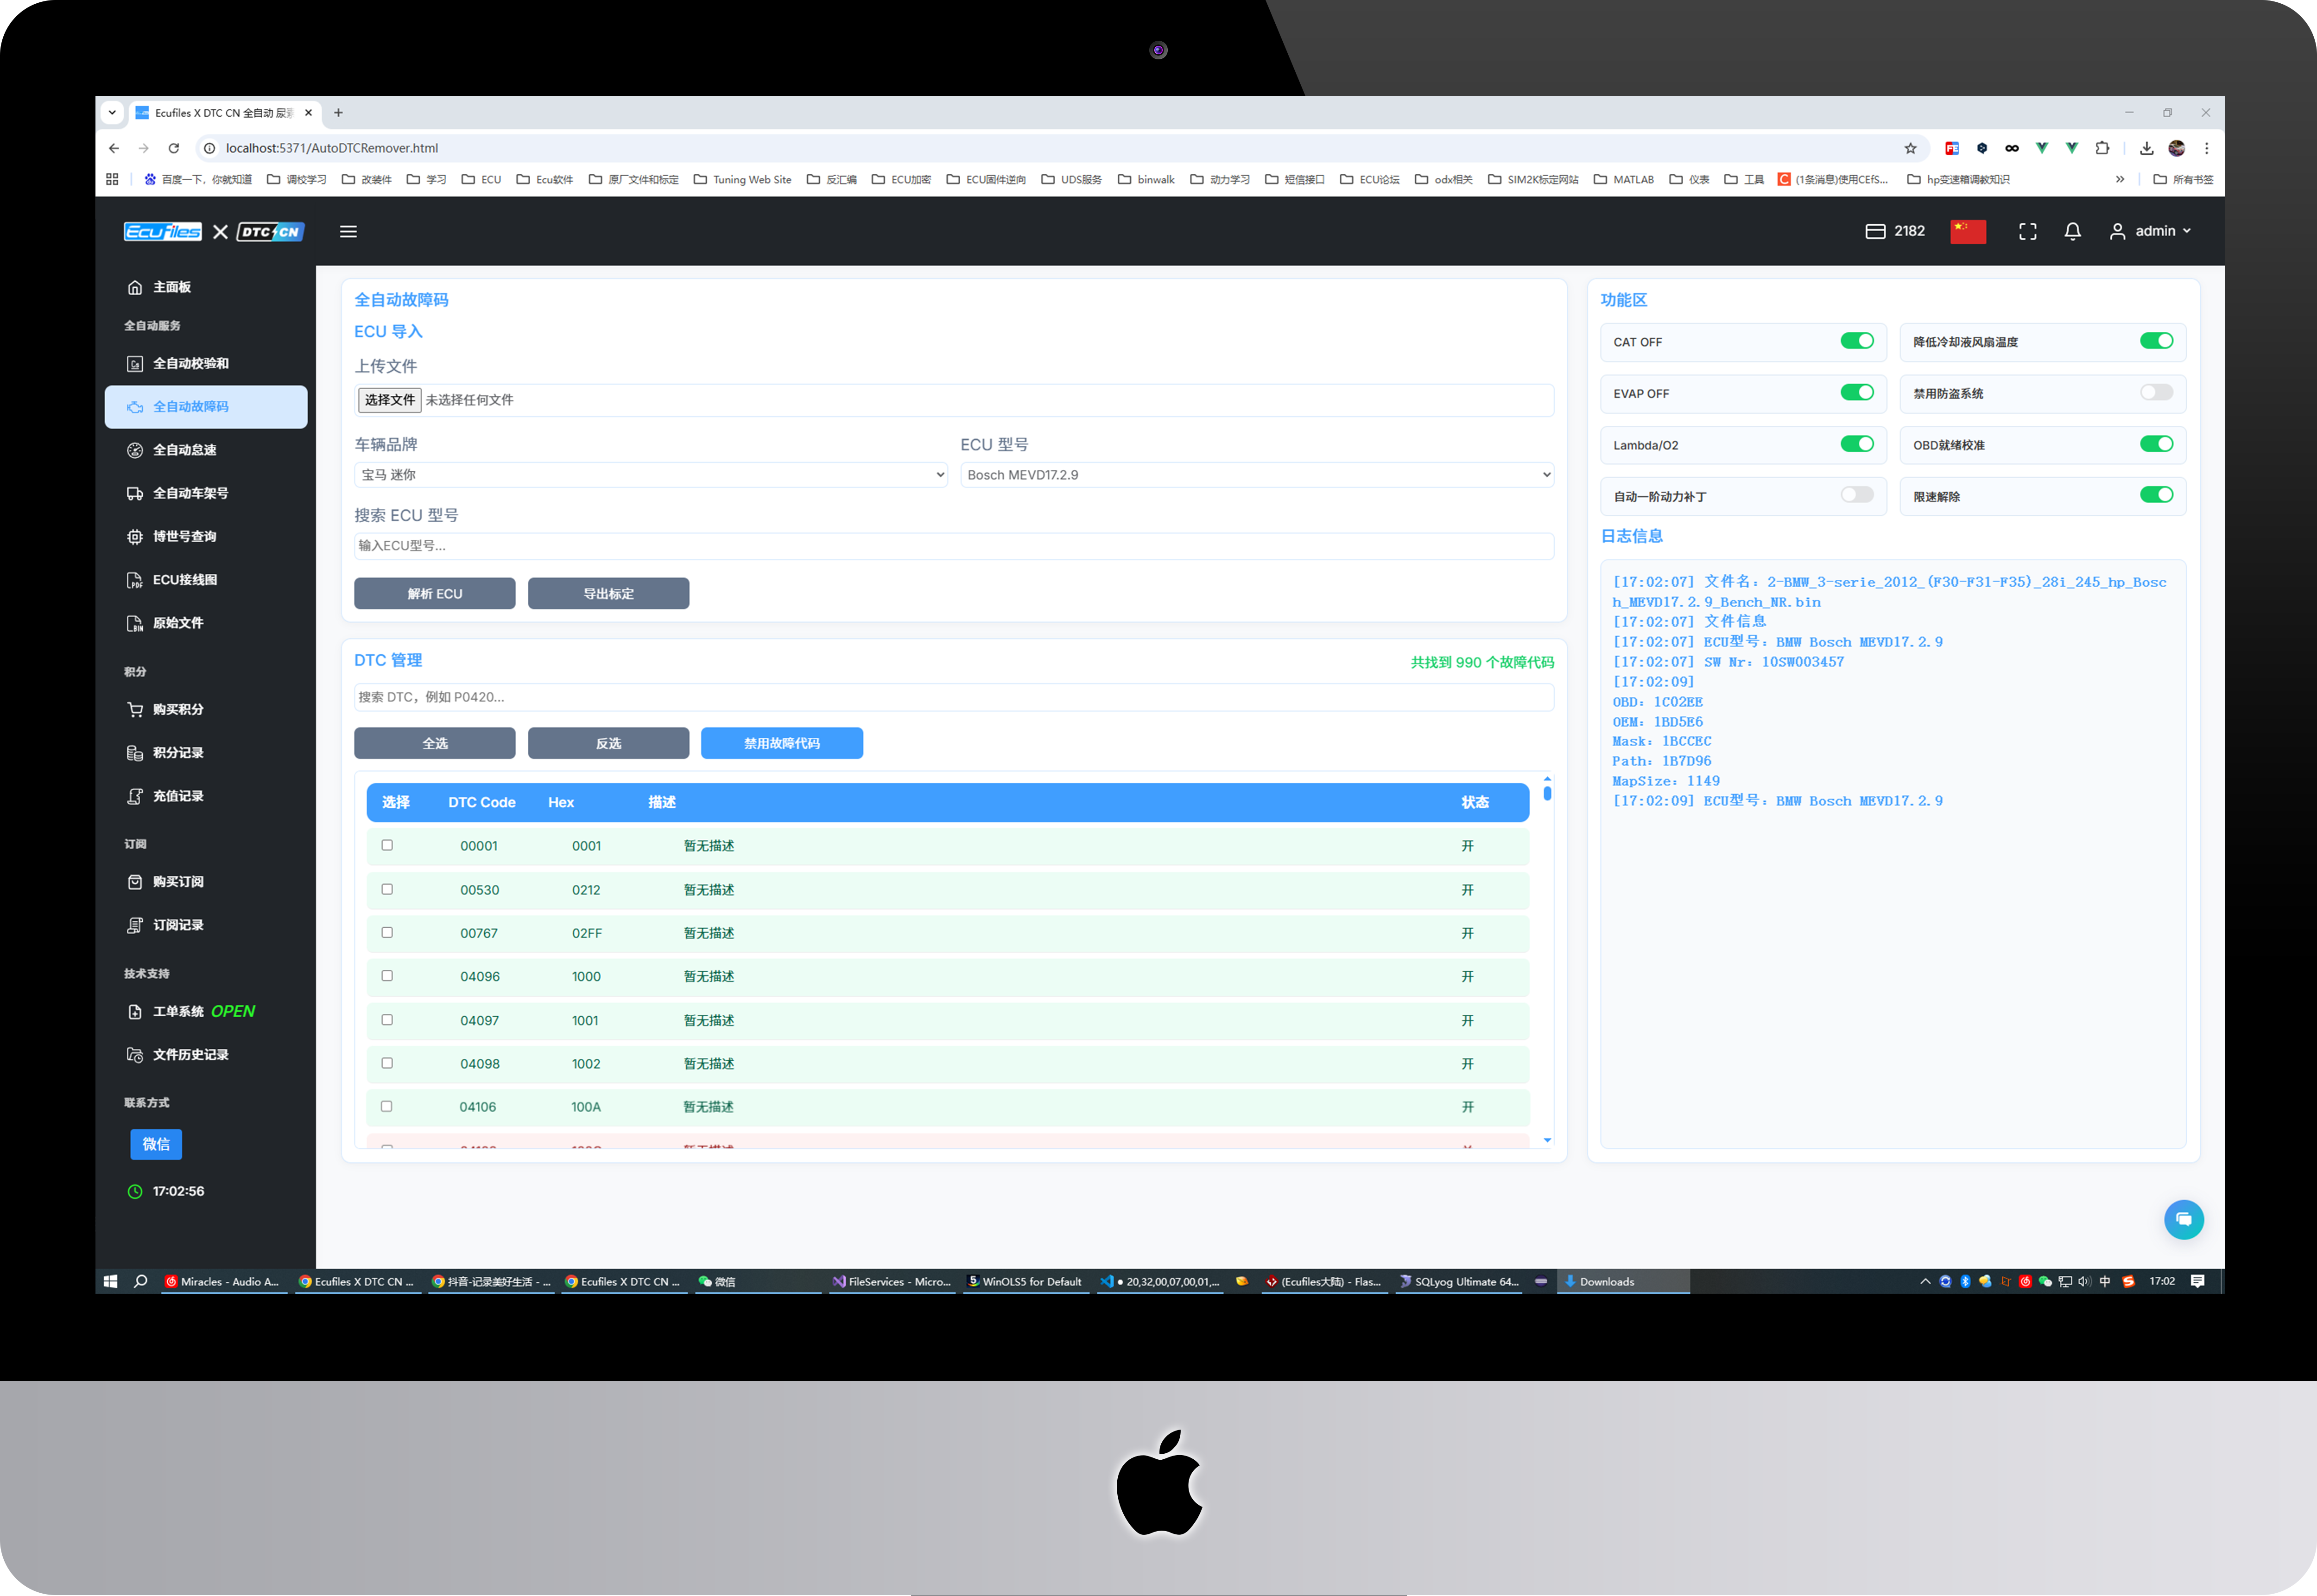
Task: Open 博世号查询 in the sidebar
Action: pyautogui.click(x=184, y=536)
